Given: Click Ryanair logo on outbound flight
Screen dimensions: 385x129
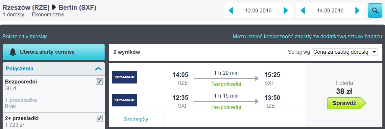Looking at the screenshot, I should [125, 77].
